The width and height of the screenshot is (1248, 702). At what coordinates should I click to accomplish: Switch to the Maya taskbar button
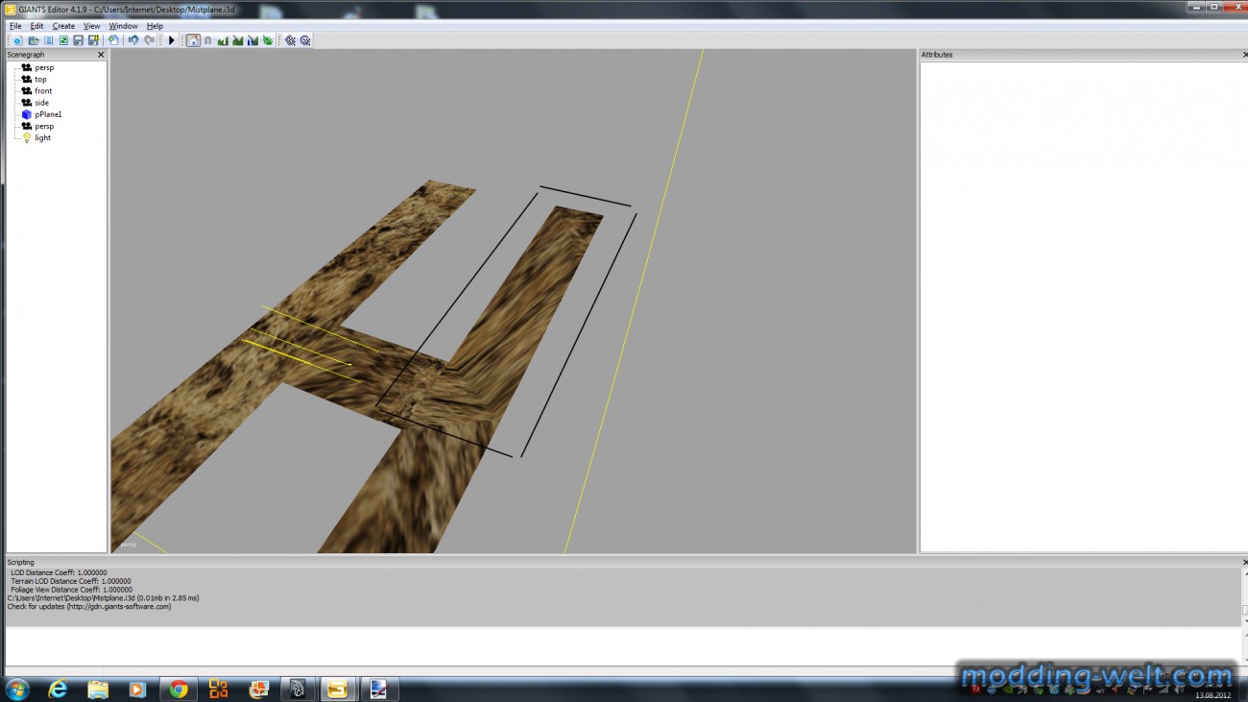click(x=299, y=689)
